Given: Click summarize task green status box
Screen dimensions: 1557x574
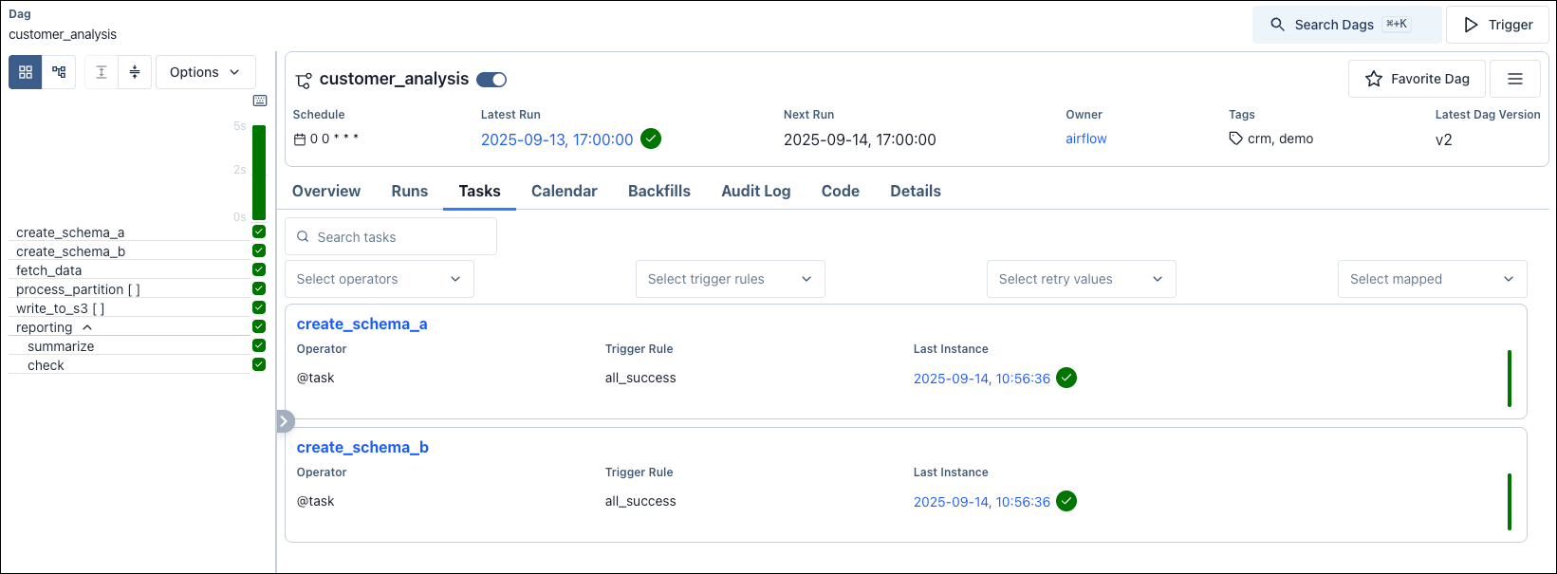Looking at the screenshot, I should tap(259, 345).
